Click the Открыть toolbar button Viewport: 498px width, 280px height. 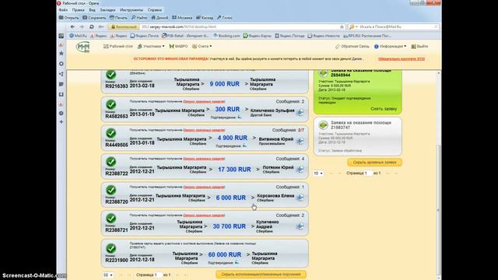point(69,18)
